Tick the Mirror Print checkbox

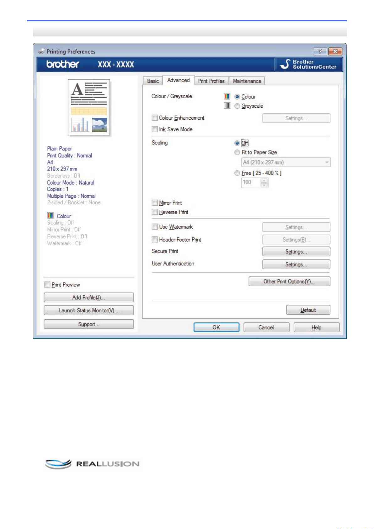(x=155, y=202)
